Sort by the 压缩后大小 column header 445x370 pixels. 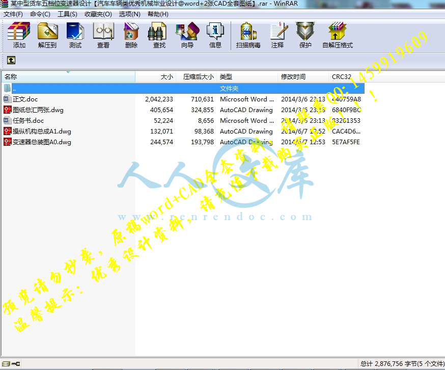click(197, 77)
